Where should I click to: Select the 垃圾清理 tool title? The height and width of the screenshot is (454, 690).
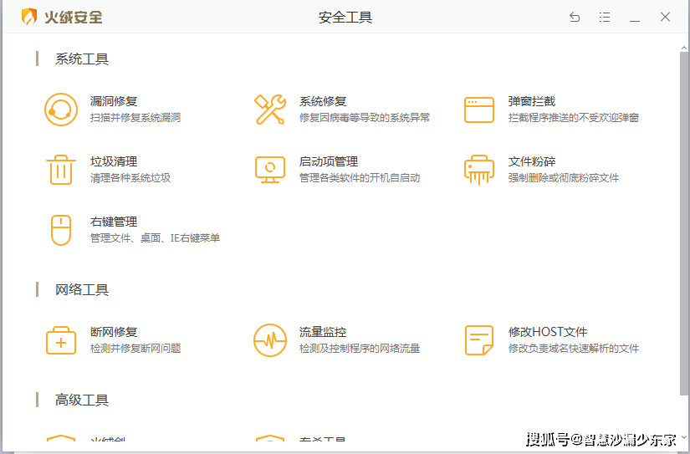click(x=114, y=161)
